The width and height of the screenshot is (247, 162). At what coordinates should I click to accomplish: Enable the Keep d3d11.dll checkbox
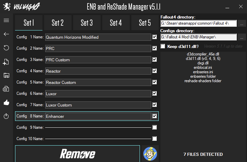[163, 46]
